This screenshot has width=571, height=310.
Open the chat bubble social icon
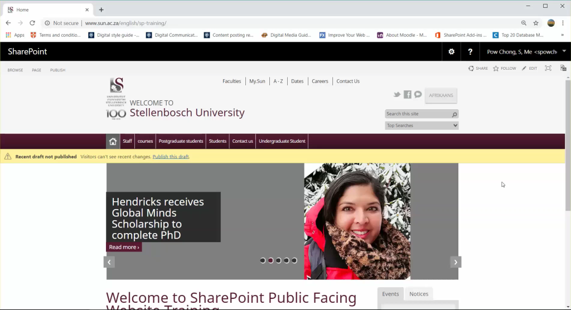[418, 95]
